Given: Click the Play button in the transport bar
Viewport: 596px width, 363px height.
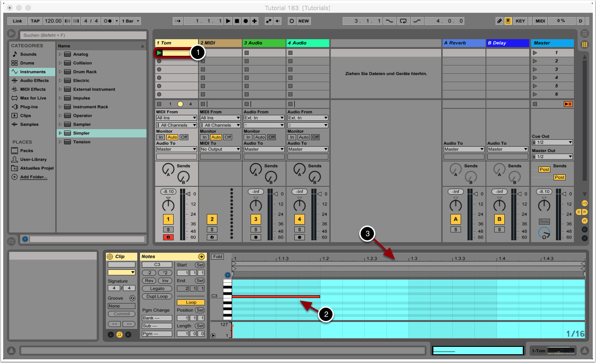Looking at the screenshot, I should (228, 21).
